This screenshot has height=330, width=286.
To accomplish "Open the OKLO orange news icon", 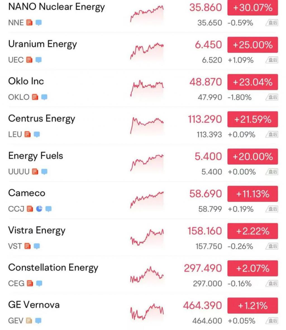I will (35, 97).
